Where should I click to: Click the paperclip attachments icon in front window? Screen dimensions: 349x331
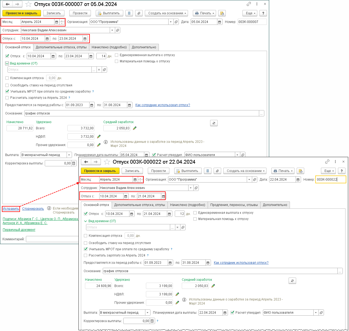[217, 171]
